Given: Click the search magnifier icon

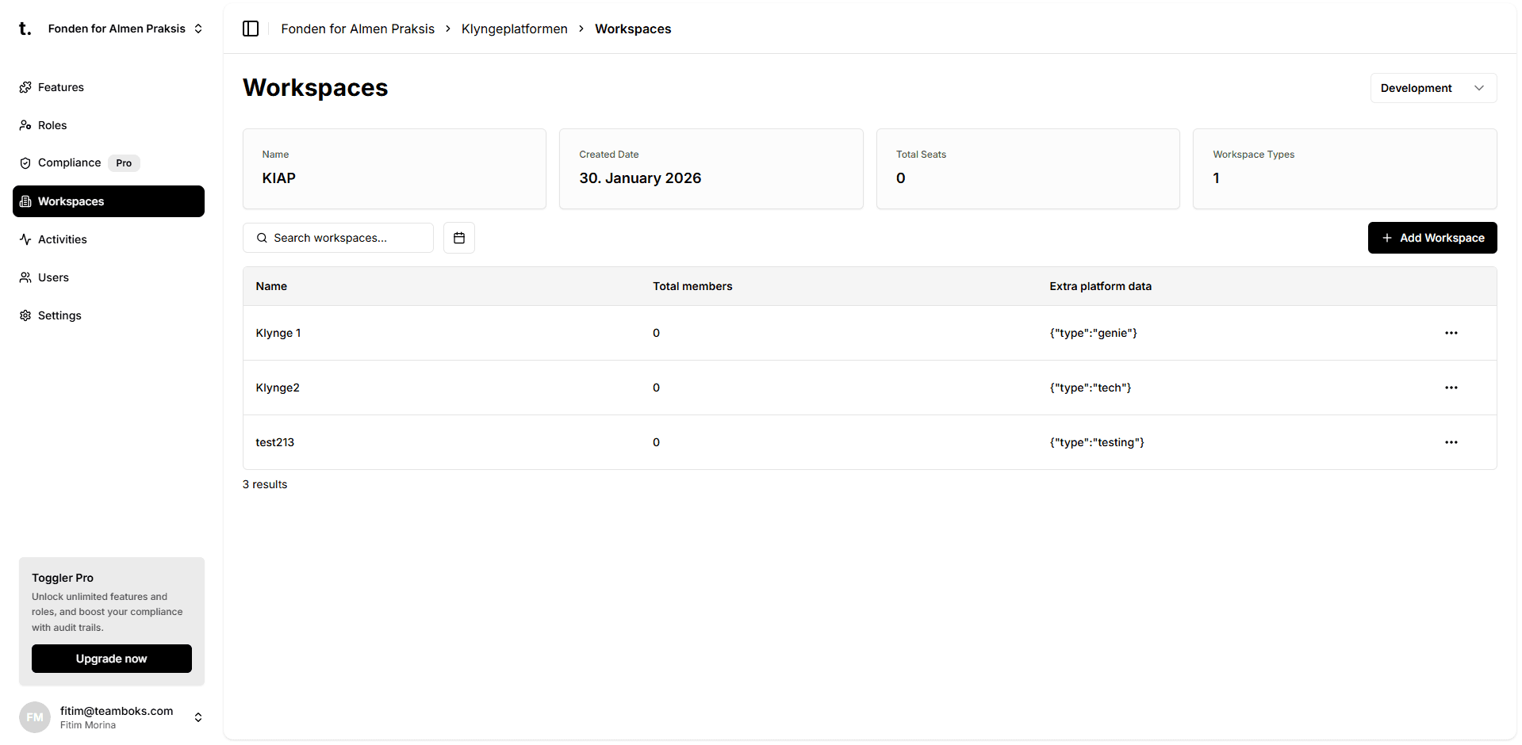Looking at the screenshot, I should pos(262,238).
